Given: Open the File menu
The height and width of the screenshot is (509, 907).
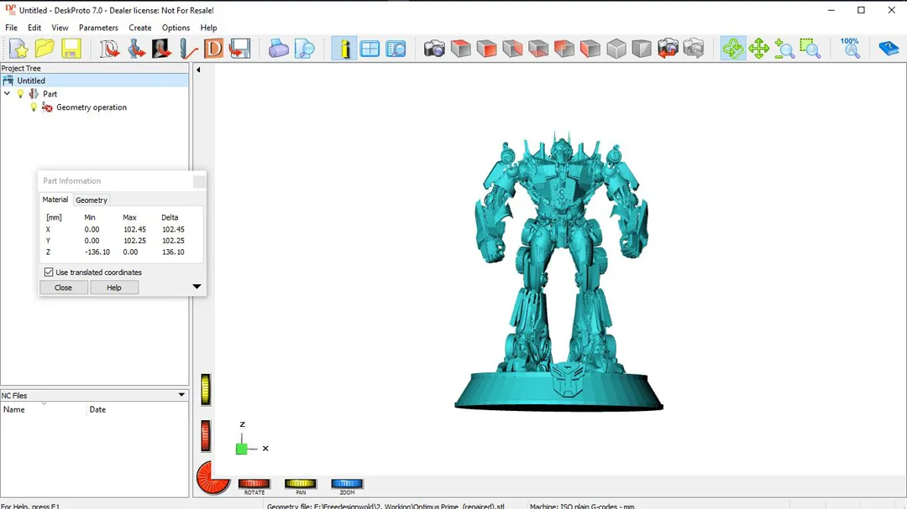Looking at the screenshot, I should 11,28.
